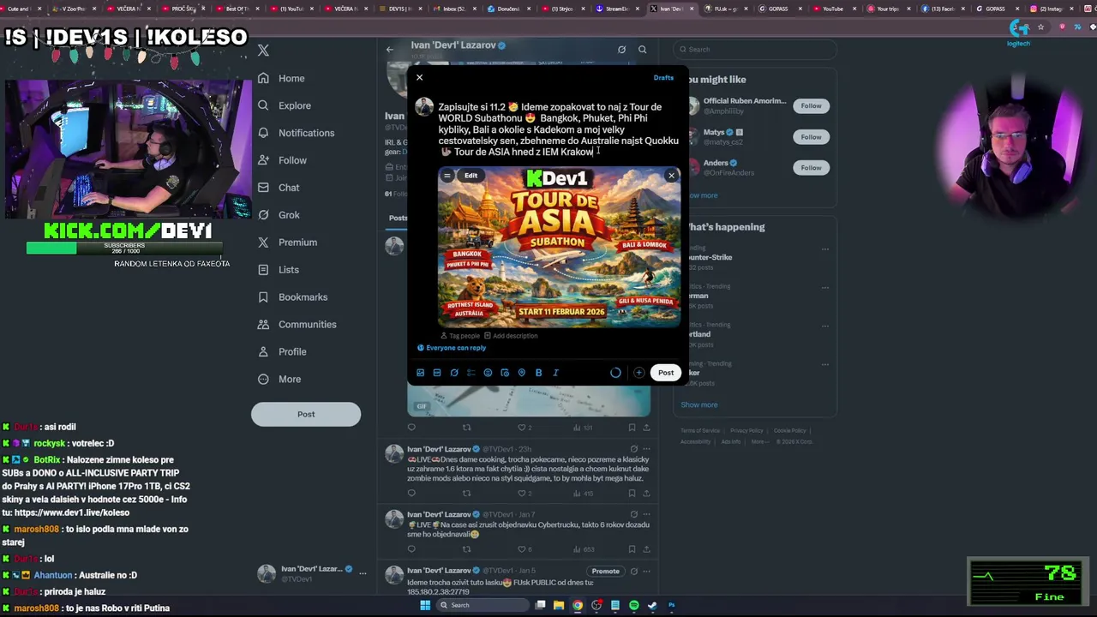The image size is (1097, 617).
Task: Publish the tweet with the Post button in composer
Action: pos(666,373)
